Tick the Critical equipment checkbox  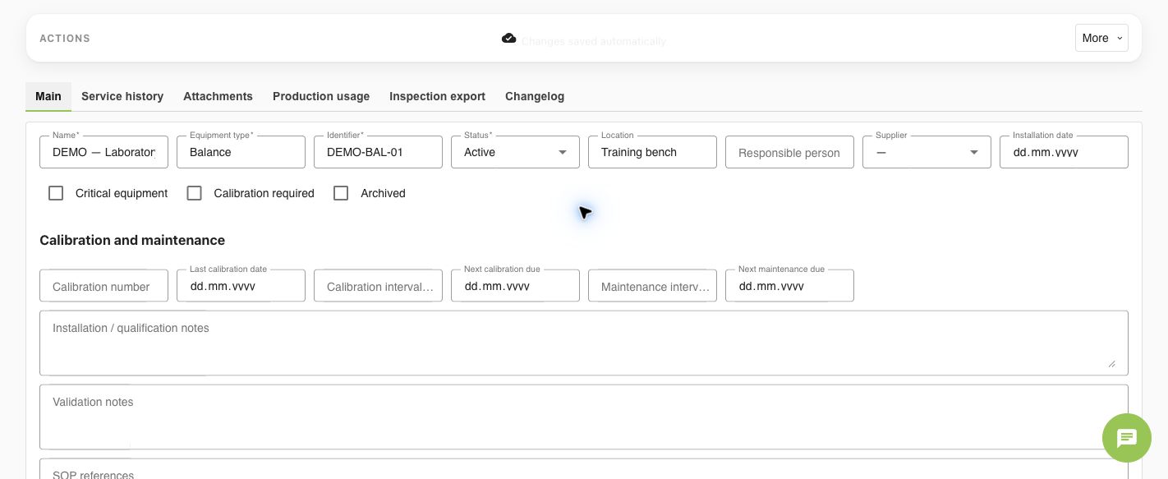(56, 193)
